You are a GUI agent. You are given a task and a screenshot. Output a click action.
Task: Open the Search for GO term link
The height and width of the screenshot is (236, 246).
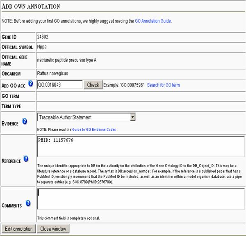(x=164, y=85)
